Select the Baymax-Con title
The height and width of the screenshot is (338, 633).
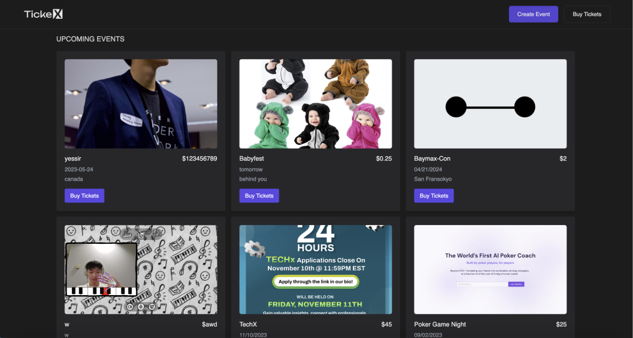[x=432, y=159]
